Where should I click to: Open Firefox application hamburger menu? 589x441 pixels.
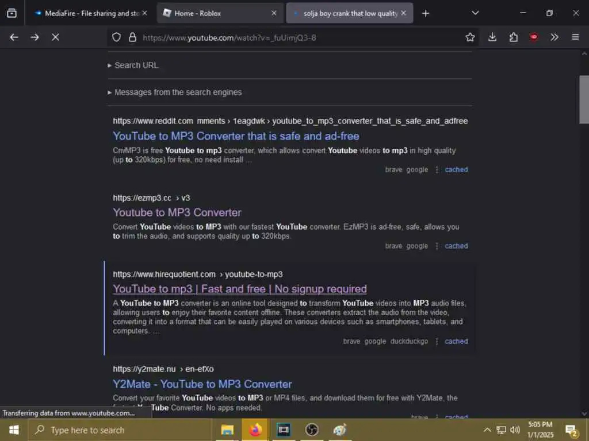[x=575, y=37]
